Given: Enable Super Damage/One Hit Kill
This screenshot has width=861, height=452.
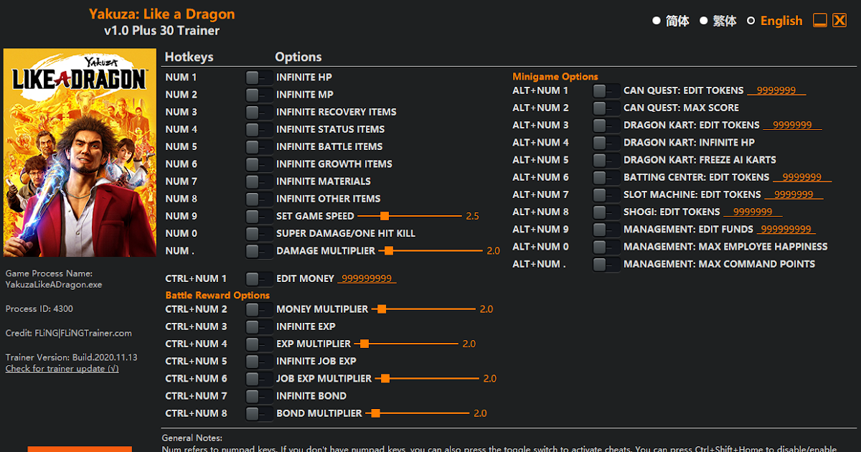Looking at the screenshot, I should [x=259, y=233].
